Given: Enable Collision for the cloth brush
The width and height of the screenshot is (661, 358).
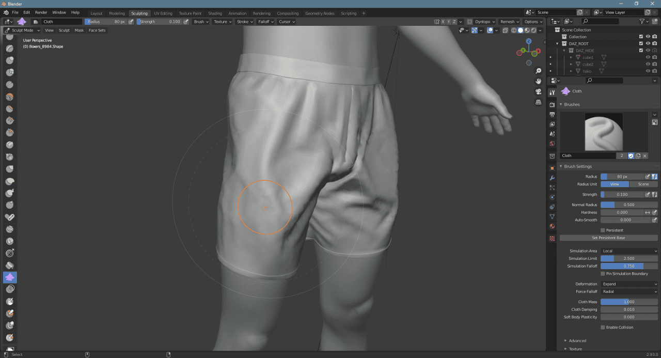Looking at the screenshot, I should click(x=603, y=327).
